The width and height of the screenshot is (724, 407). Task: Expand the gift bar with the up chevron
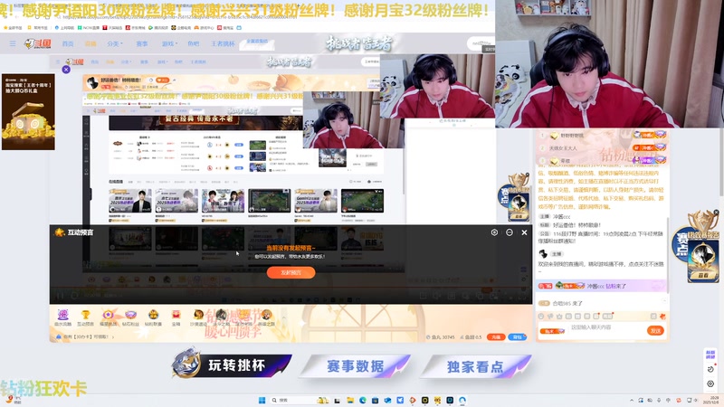[x=284, y=317]
